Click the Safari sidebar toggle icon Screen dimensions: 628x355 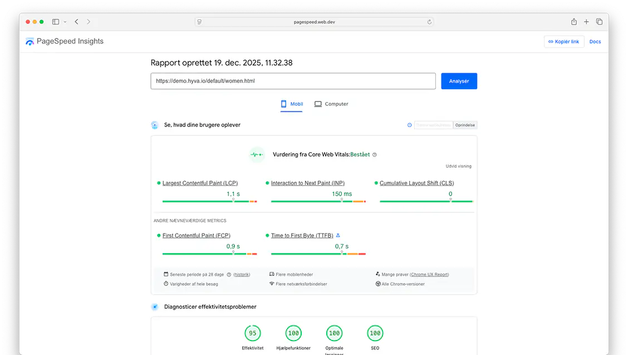pos(56,22)
